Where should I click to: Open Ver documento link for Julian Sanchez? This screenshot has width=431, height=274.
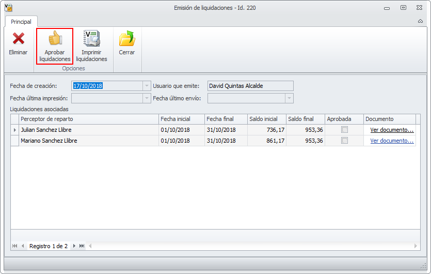(x=392, y=130)
